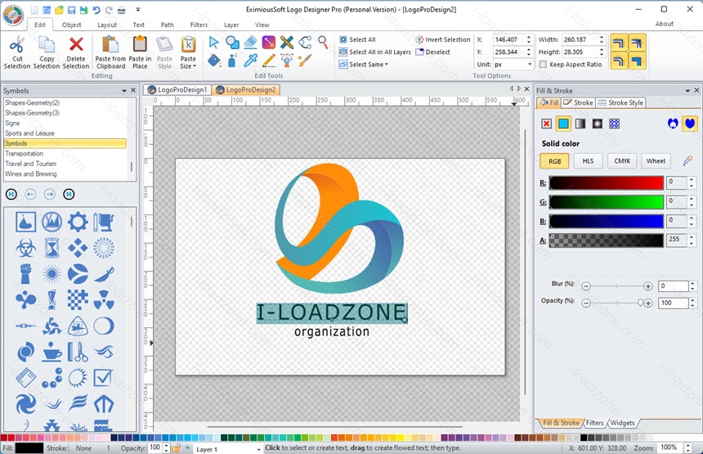Click the Cut Selection scissors icon
This screenshot has height=454, width=703.
click(17, 44)
